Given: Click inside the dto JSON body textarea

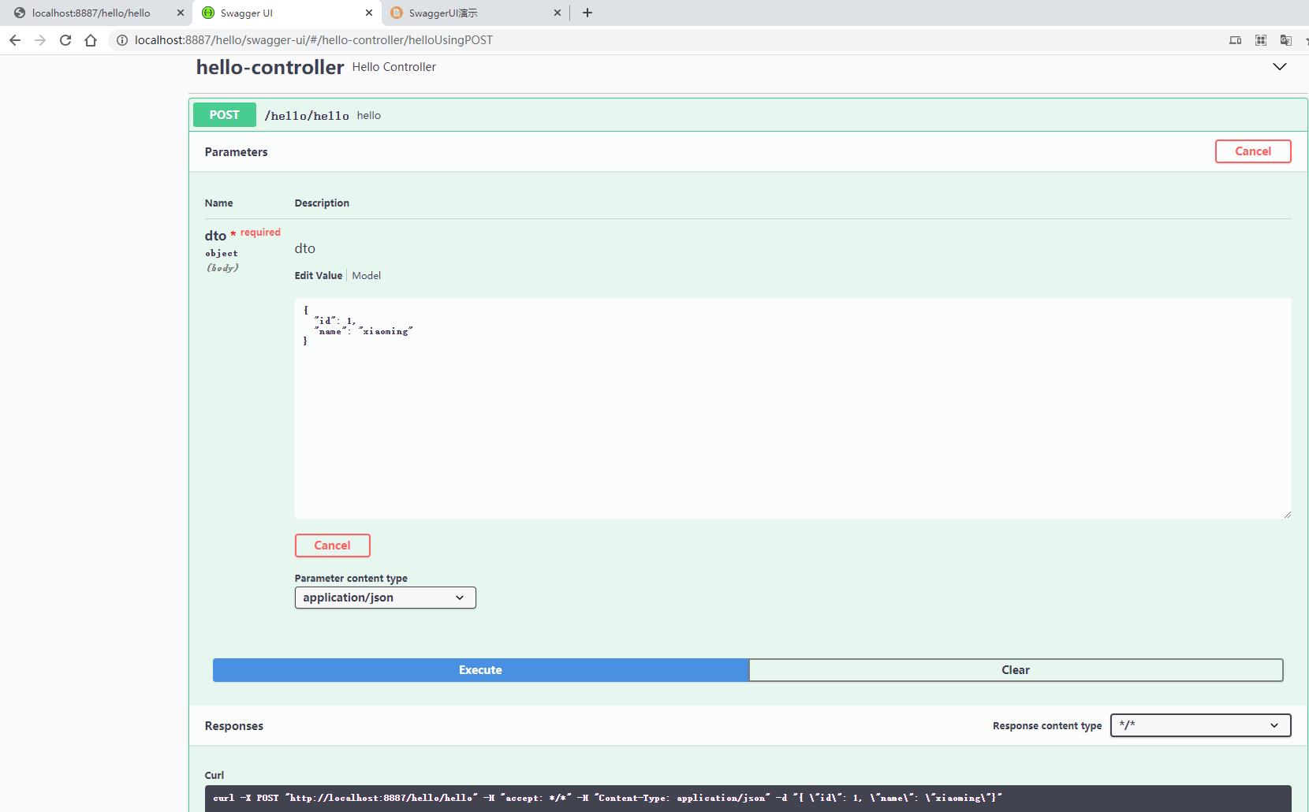Looking at the screenshot, I should pyautogui.click(x=792, y=408).
